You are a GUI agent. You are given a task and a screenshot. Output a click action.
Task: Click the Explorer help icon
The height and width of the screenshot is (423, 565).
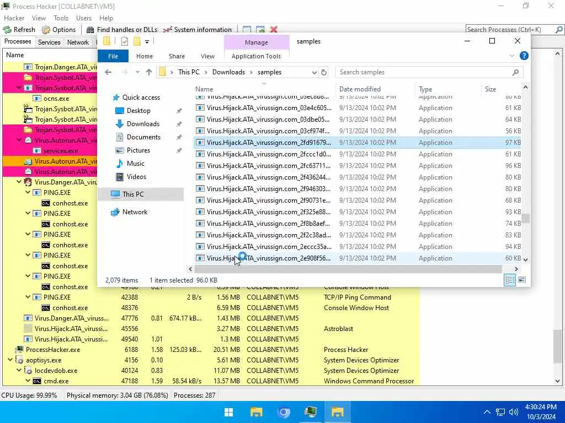click(x=524, y=56)
